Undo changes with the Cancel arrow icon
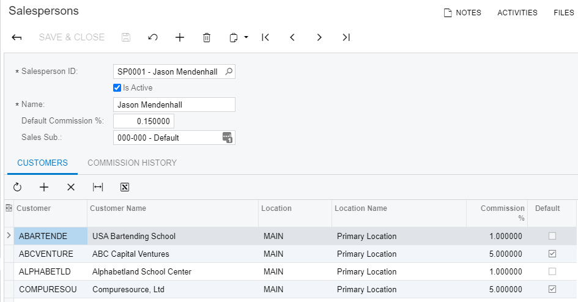The image size is (578, 302). tap(153, 37)
